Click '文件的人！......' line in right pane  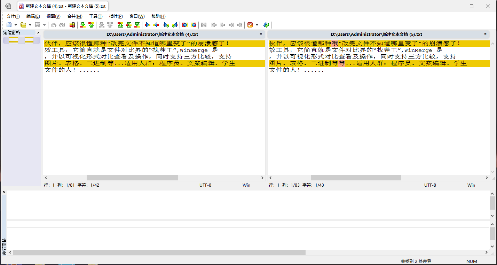[297, 70]
